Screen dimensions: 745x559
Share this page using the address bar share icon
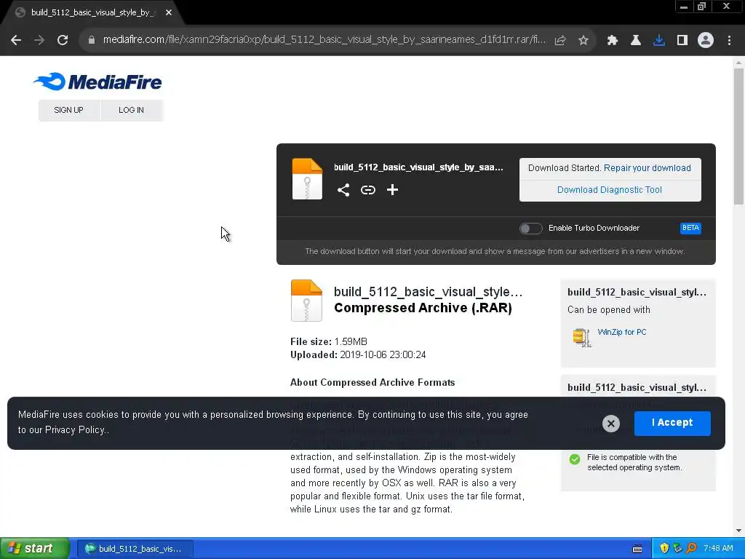[560, 41]
